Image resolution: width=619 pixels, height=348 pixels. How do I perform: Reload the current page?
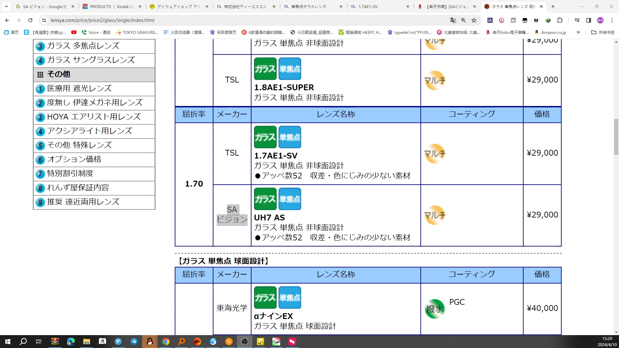click(30, 20)
